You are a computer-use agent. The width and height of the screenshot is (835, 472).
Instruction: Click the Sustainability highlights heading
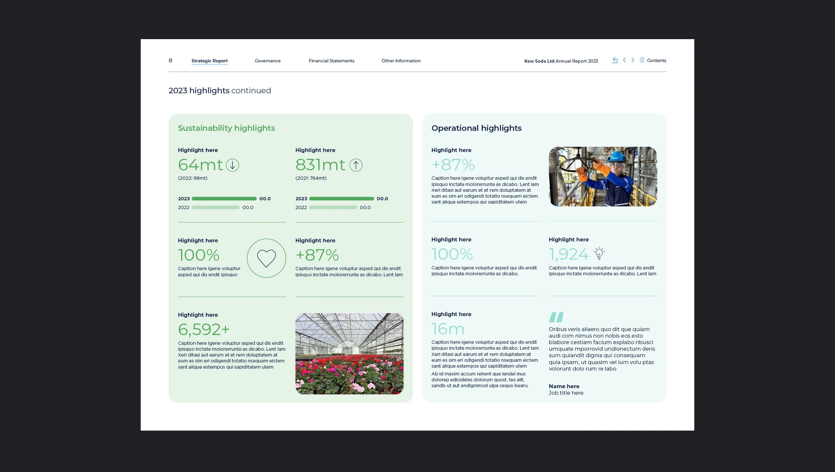pyautogui.click(x=226, y=128)
